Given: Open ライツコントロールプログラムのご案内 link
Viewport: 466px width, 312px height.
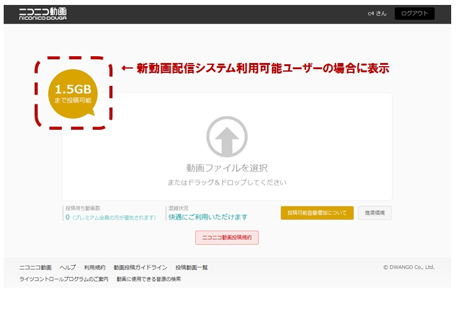Looking at the screenshot, I should click(64, 279).
